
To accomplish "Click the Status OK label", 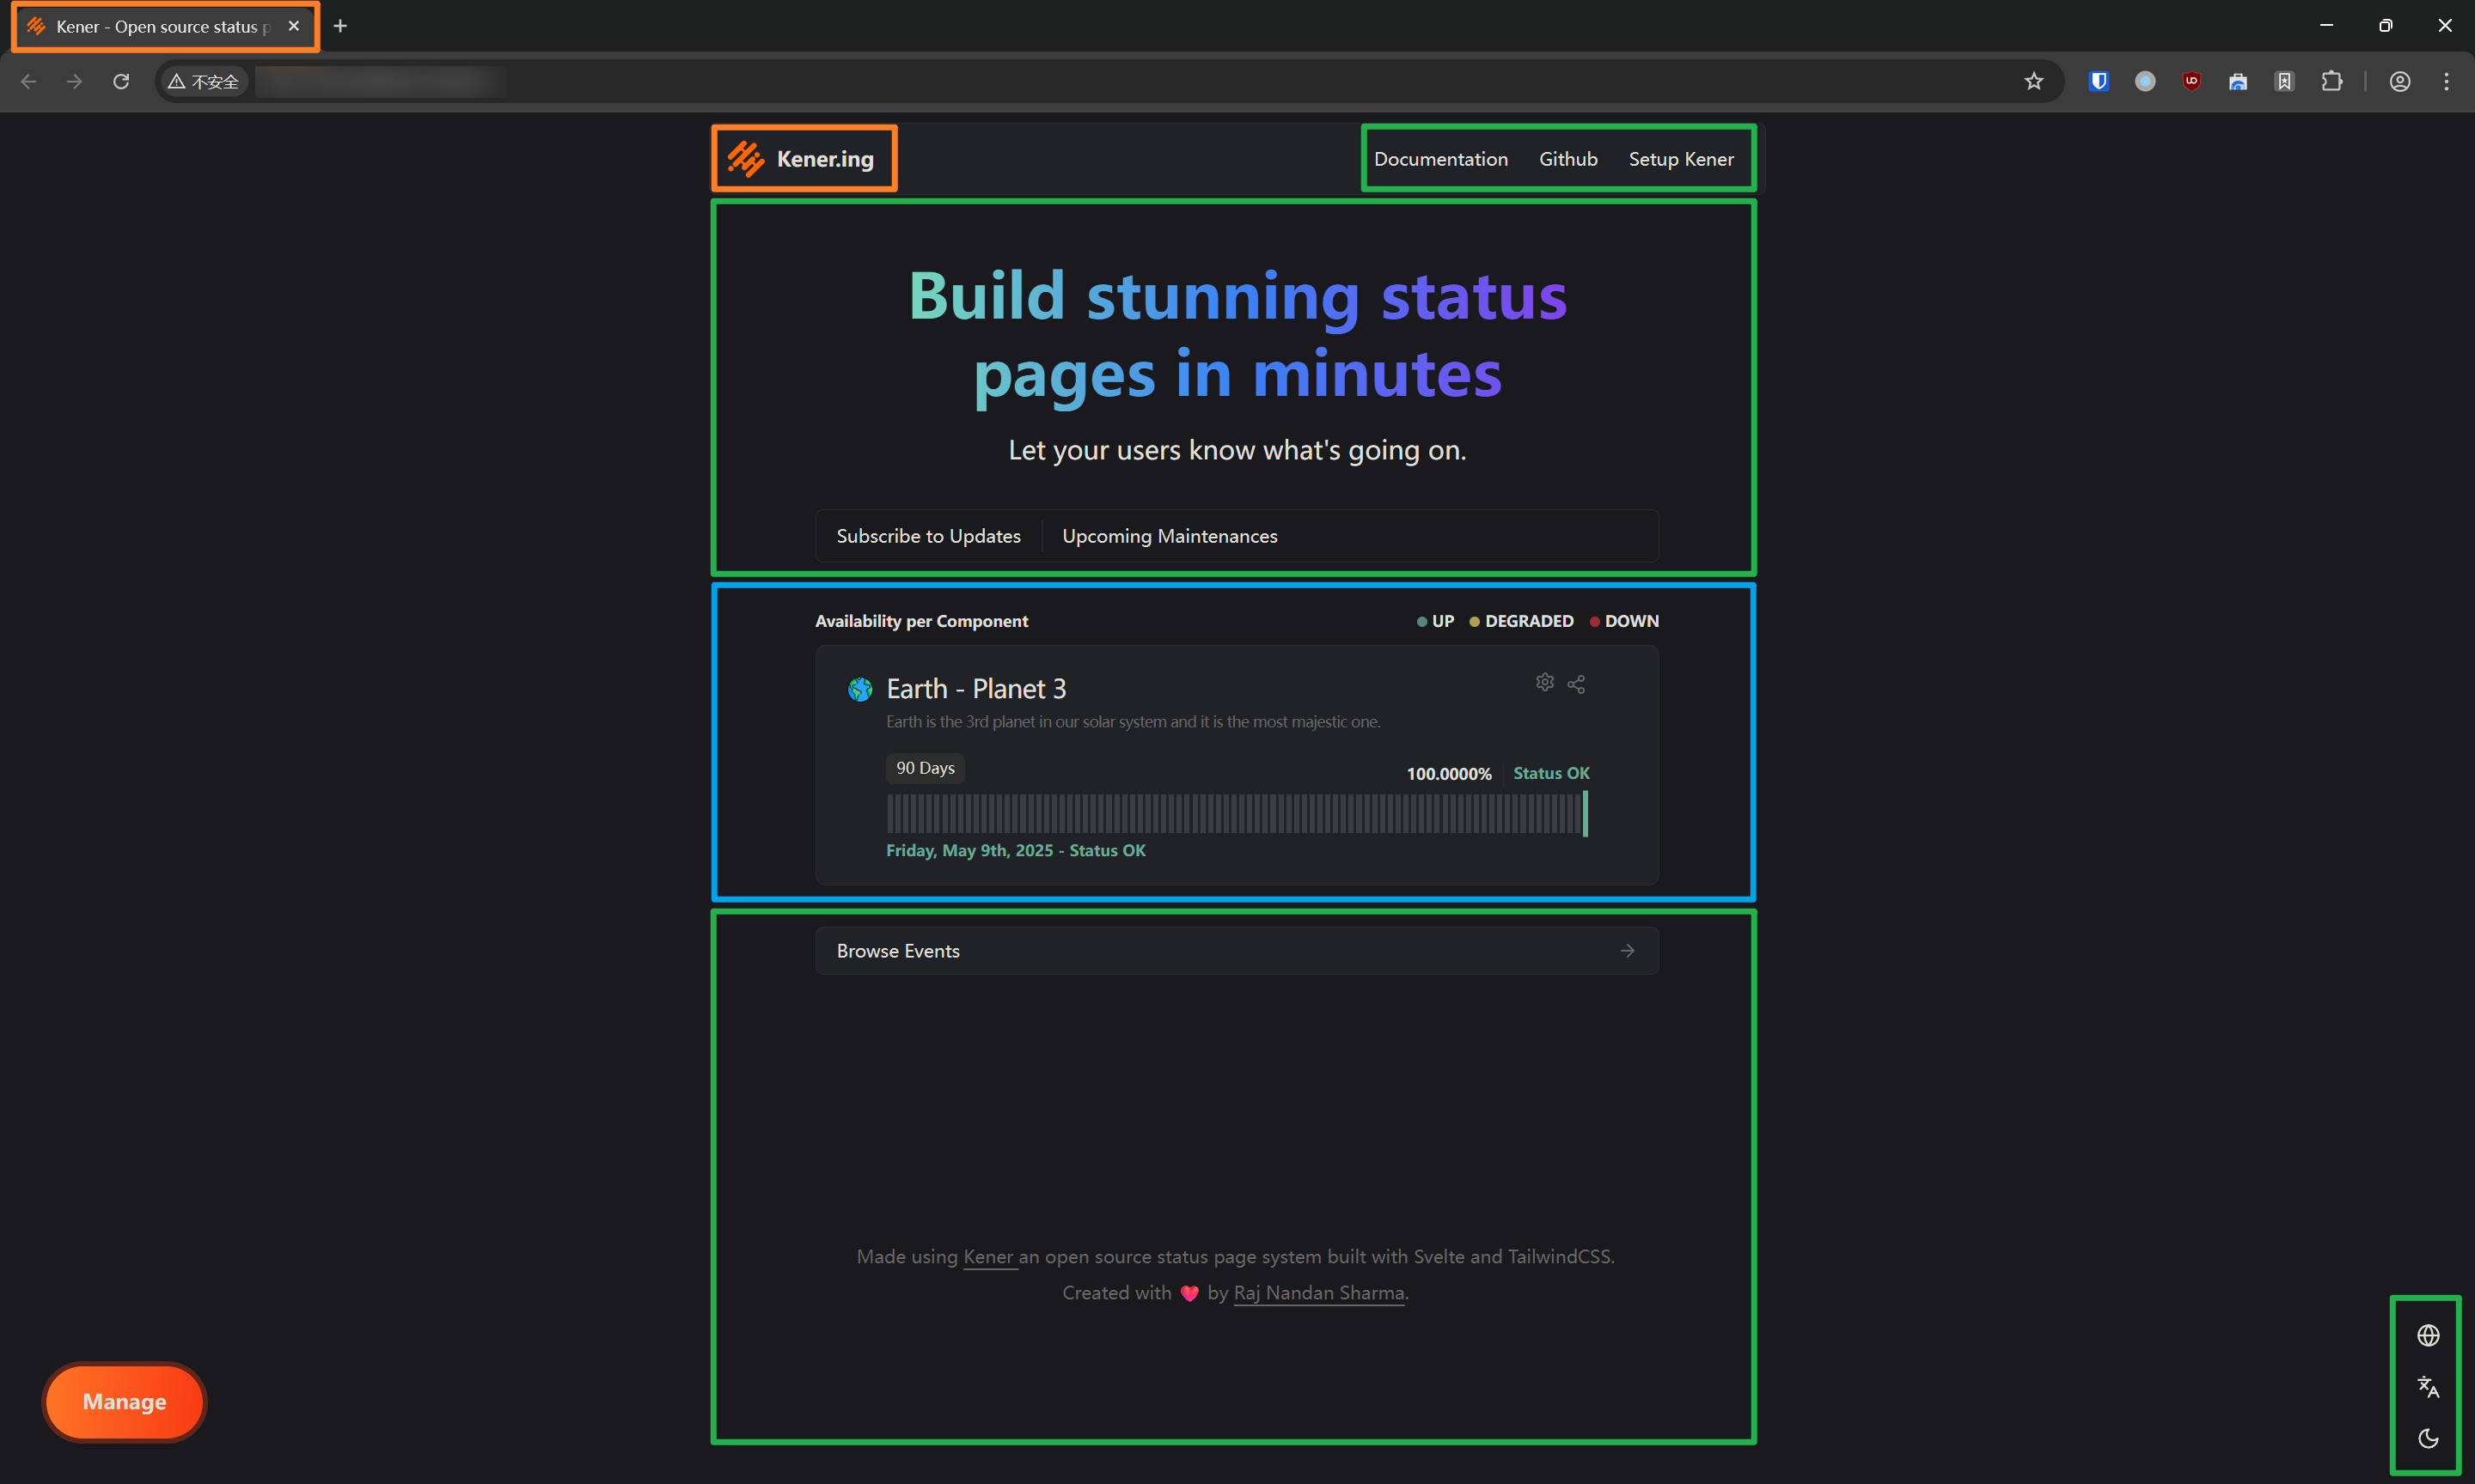I will coord(1550,773).
